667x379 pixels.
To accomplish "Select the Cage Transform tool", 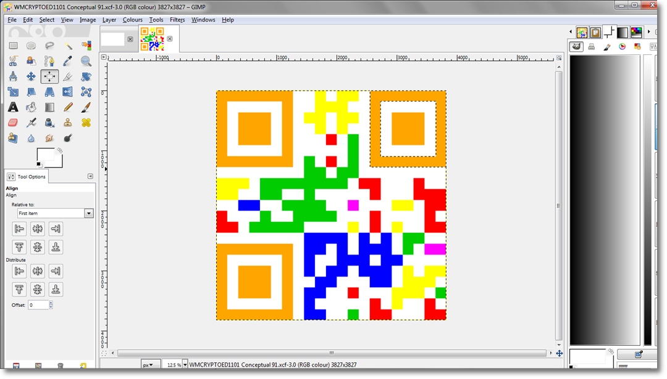I will 86,92.
